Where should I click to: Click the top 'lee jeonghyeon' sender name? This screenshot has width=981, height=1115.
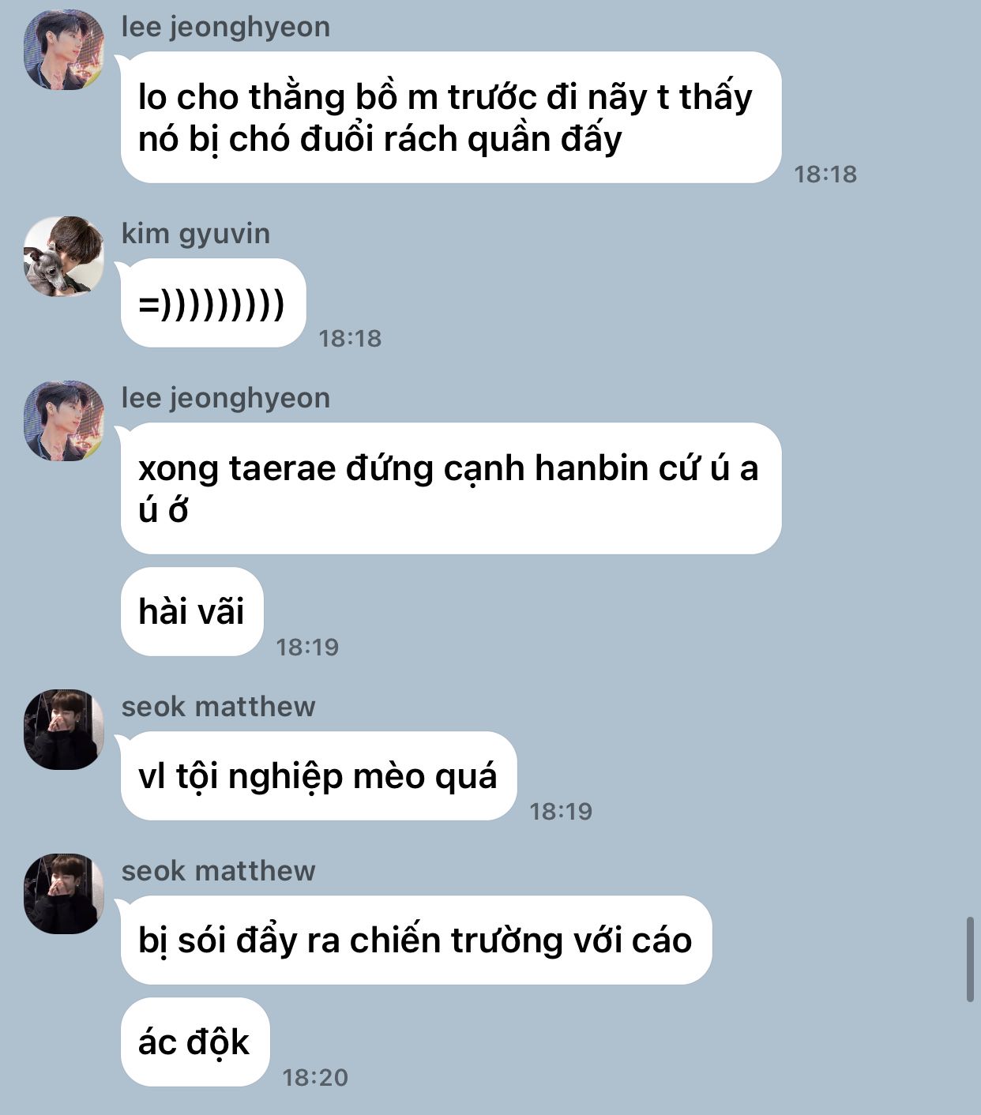point(226,27)
